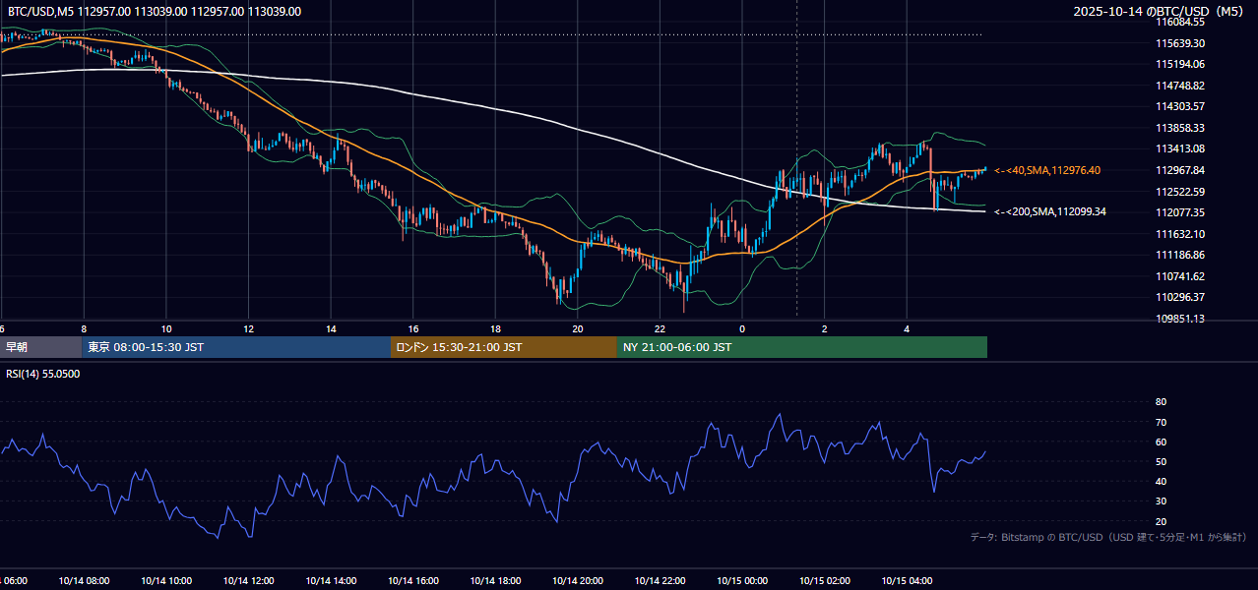Click hour 2 on the price chart time axis

[x=825, y=328]
